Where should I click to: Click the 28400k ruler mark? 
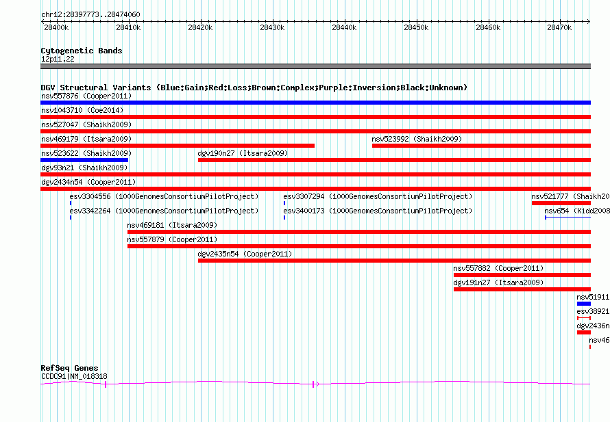[56, 27]
